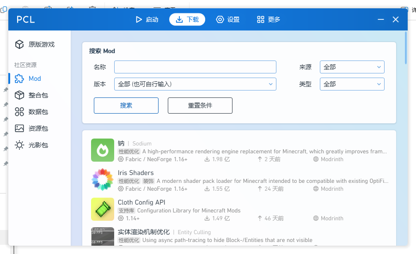Image resolution: width=416 pixels, height=254 pixels.
Task: Switch to the 下载 download tab
Action: [187, 19]
